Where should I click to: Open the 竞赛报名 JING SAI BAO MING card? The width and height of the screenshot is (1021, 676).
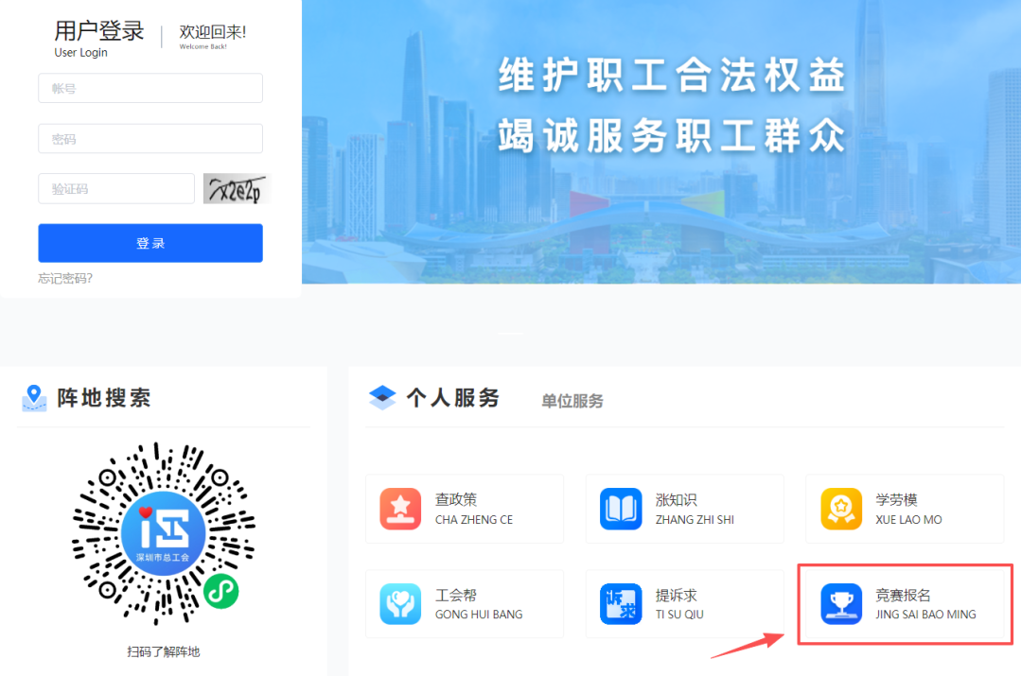click(905, 604)
